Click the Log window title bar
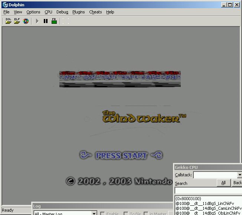Image resolution: width=242 pixels, height=215 pixels. click(x=103, y=206)
